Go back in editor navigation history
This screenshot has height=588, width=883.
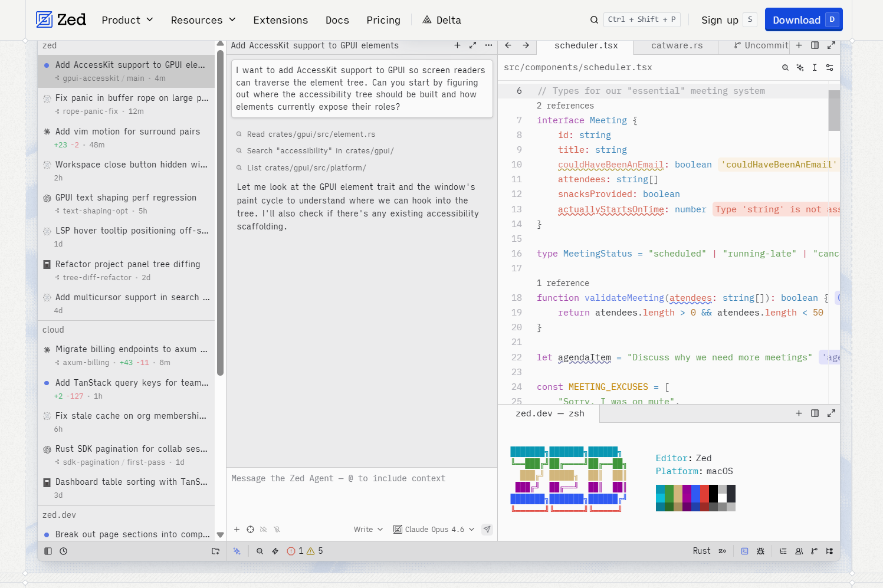click(x=508, y=45)
